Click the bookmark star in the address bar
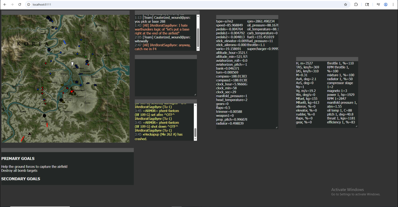Screen dimensions: 398x207 [x=345, y=4]
